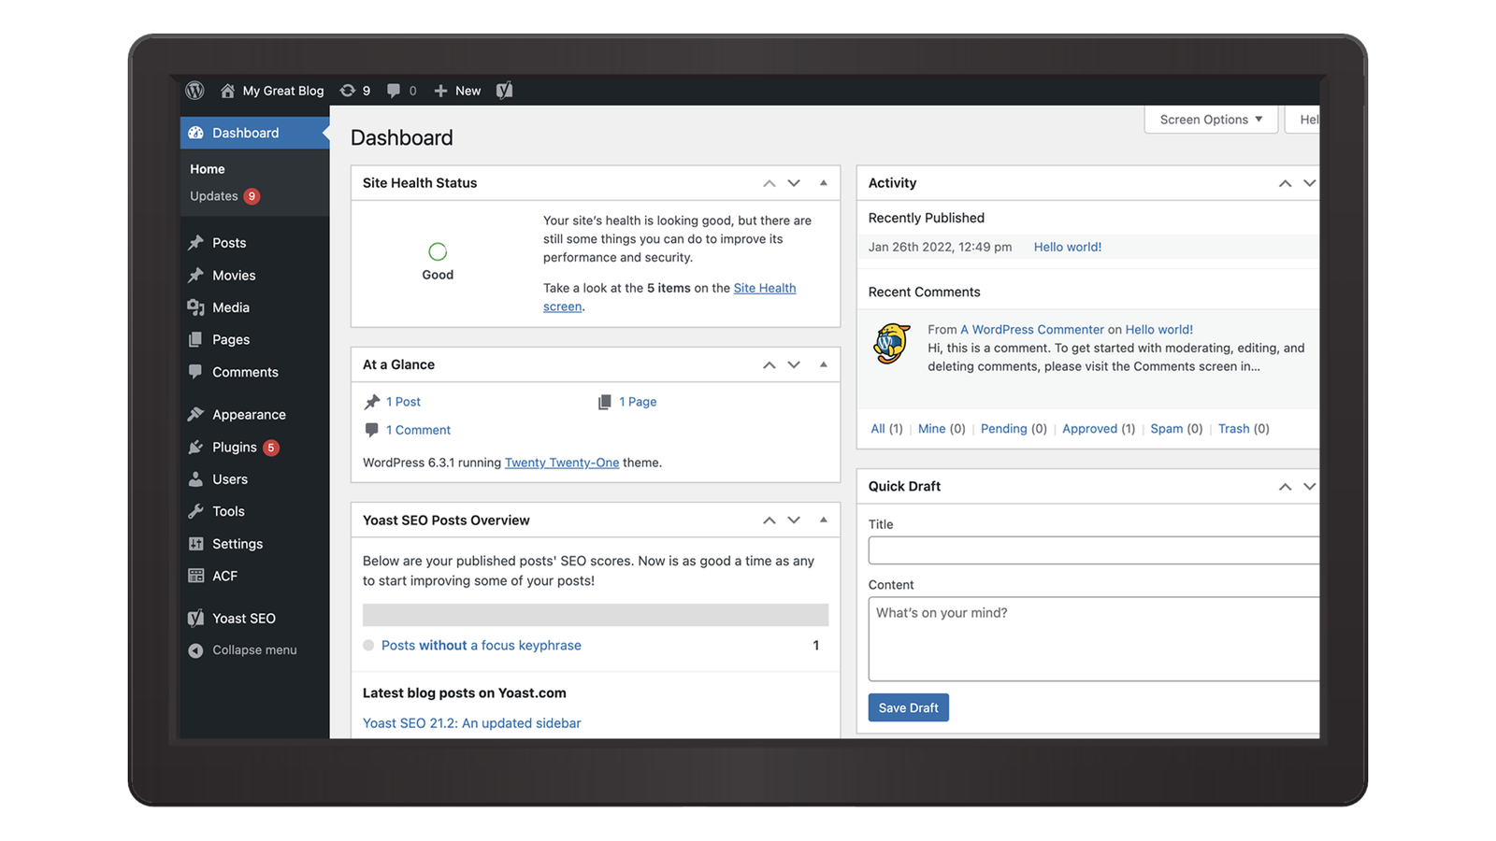
Task: Click the Posts pin icon in sidebar
Action: coord(195,243)
